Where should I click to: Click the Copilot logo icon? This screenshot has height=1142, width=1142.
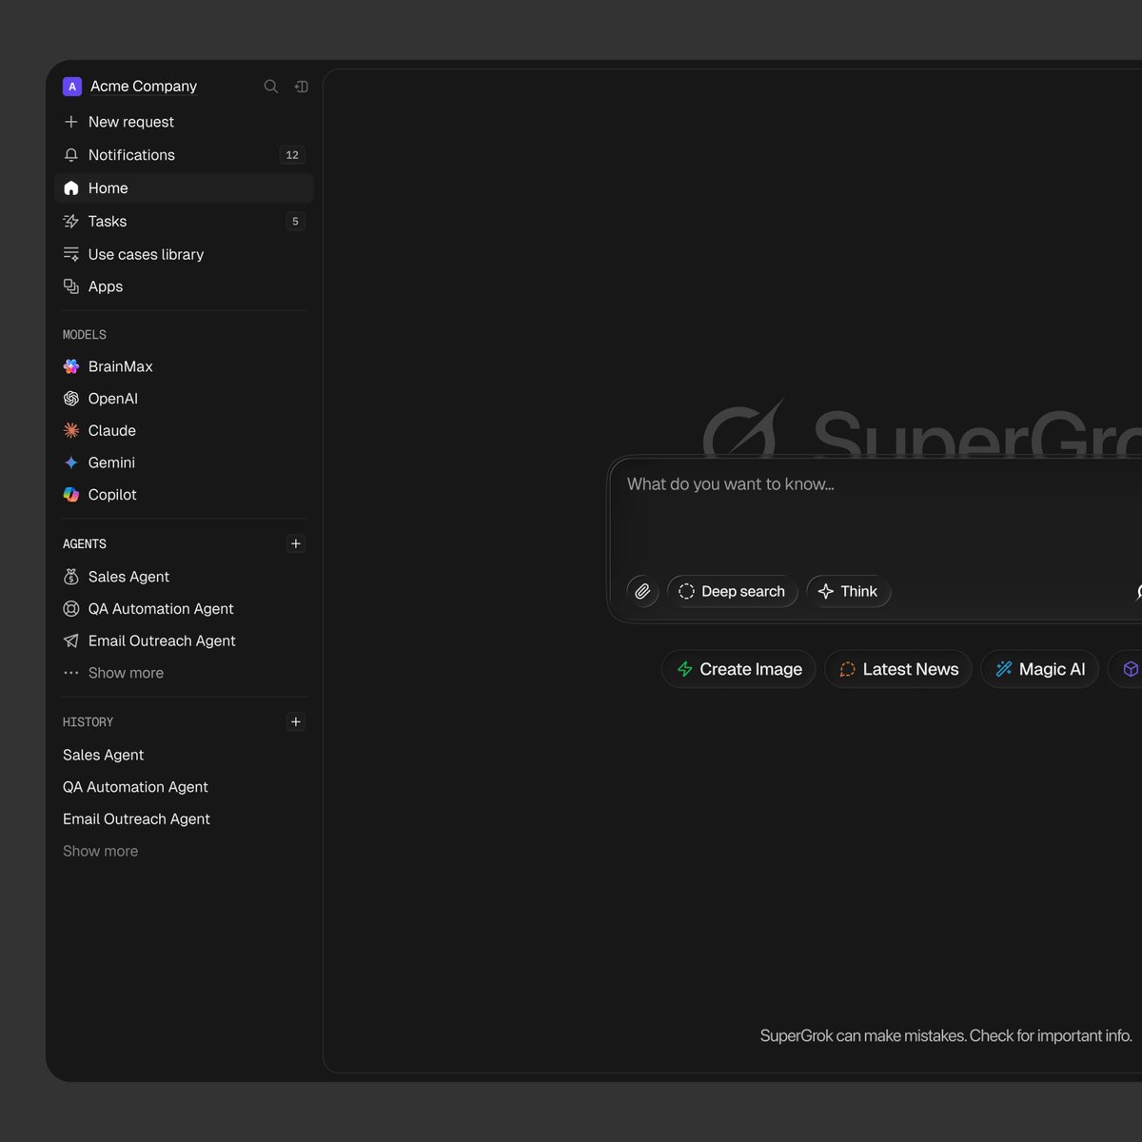[x=71, y=495]
